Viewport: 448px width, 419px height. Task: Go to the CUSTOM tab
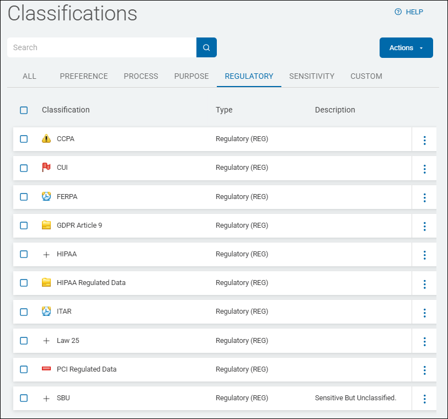coord(366,77)
